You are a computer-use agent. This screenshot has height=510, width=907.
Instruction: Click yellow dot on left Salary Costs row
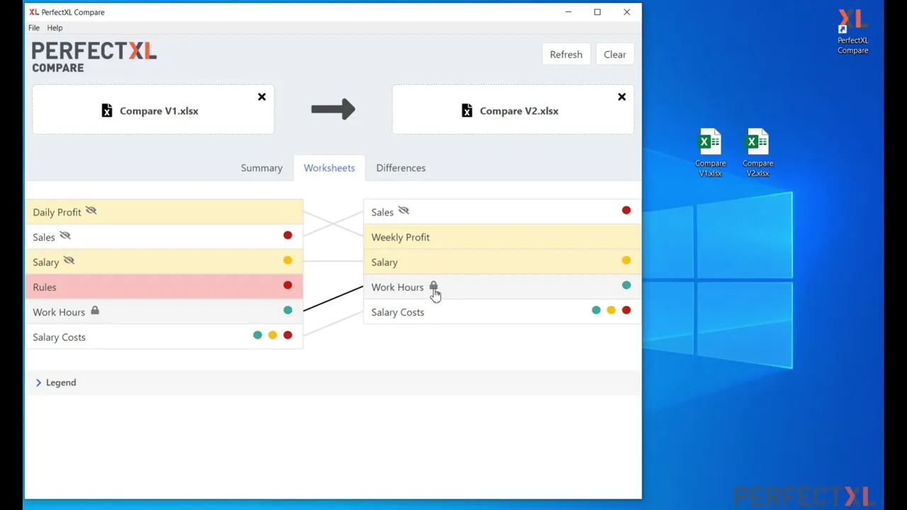click(273, 335)
